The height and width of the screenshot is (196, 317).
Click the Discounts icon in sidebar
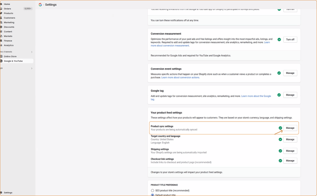(1, 27)
